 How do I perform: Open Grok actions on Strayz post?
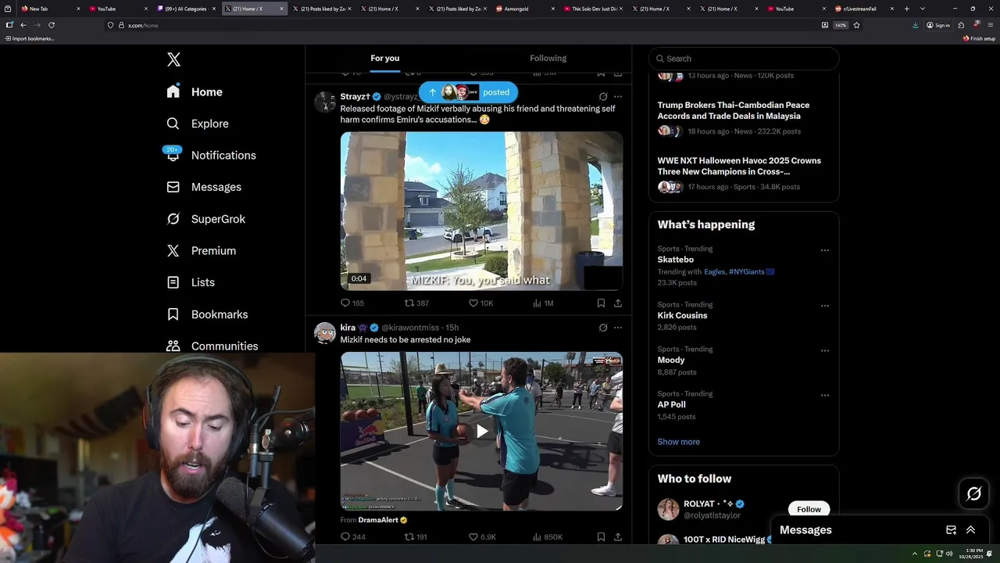point(603,97)
